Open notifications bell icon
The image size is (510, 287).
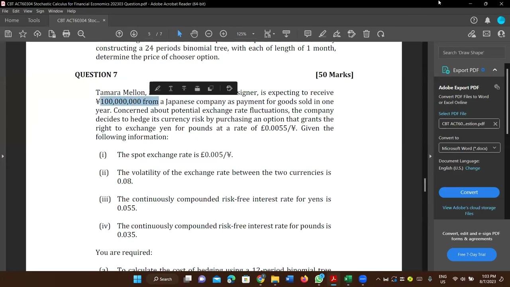pos(488,20)
